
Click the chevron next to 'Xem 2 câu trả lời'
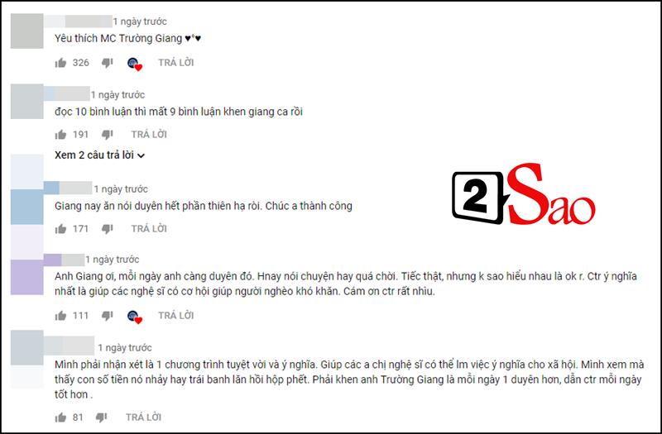click(x=141, y=156)
